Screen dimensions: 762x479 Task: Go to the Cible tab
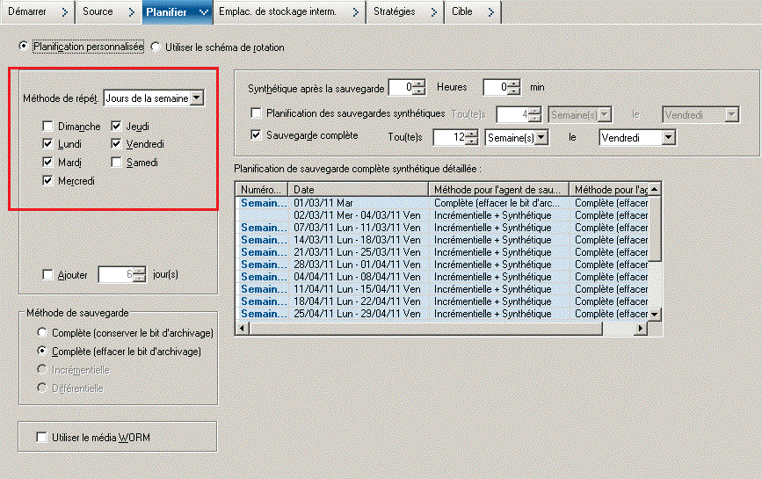tap(462, 11)
